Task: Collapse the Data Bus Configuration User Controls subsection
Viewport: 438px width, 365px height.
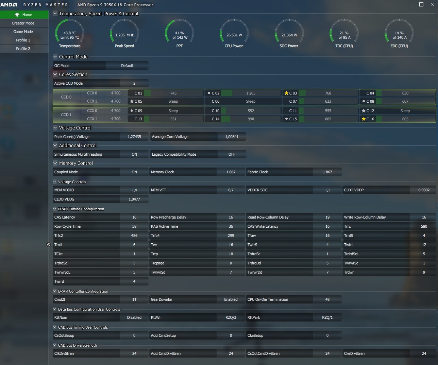Action: [55, 309]
